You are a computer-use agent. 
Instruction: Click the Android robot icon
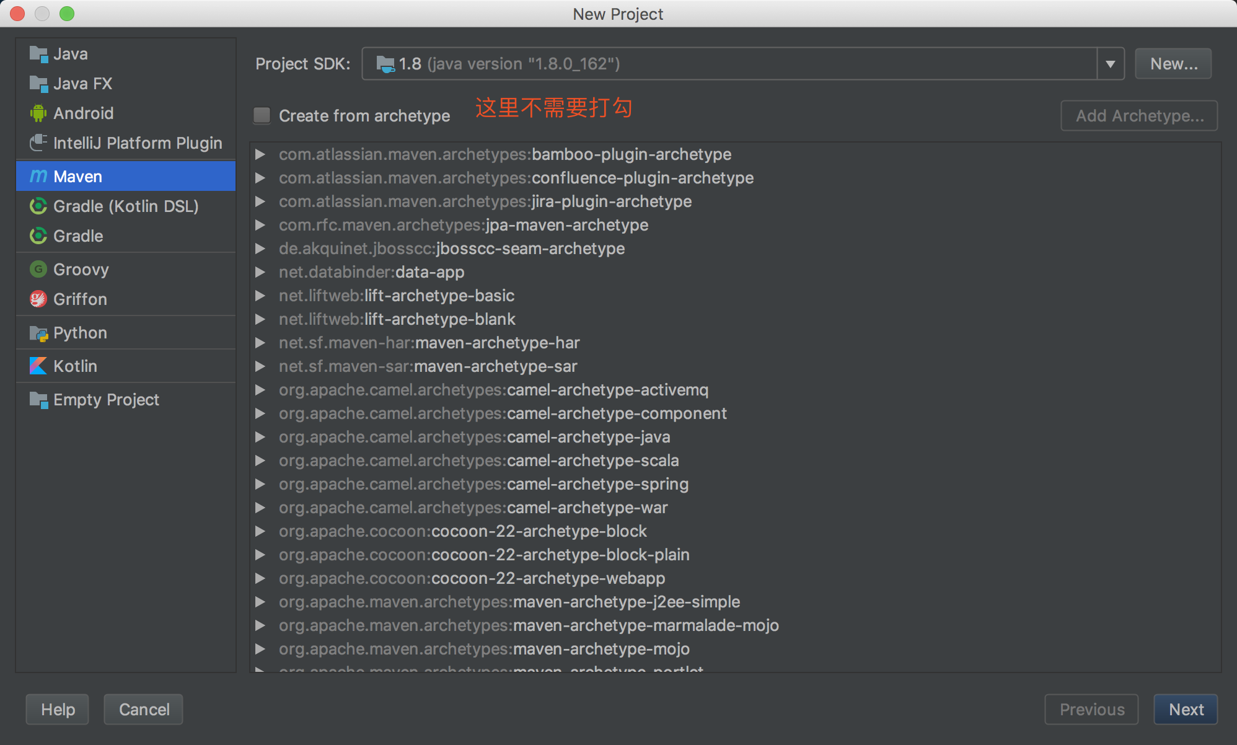(x=38, y=113)
